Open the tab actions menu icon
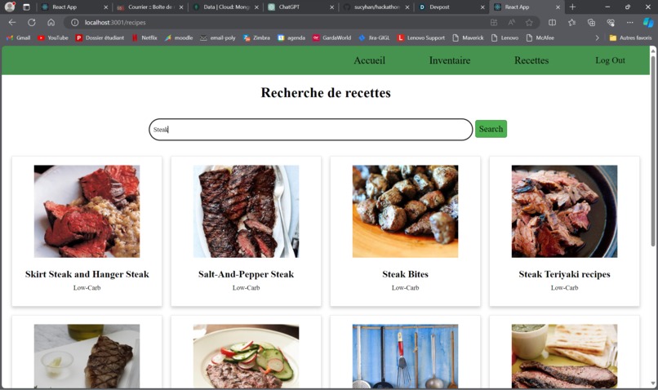658x390 pixels. point(26,7)
